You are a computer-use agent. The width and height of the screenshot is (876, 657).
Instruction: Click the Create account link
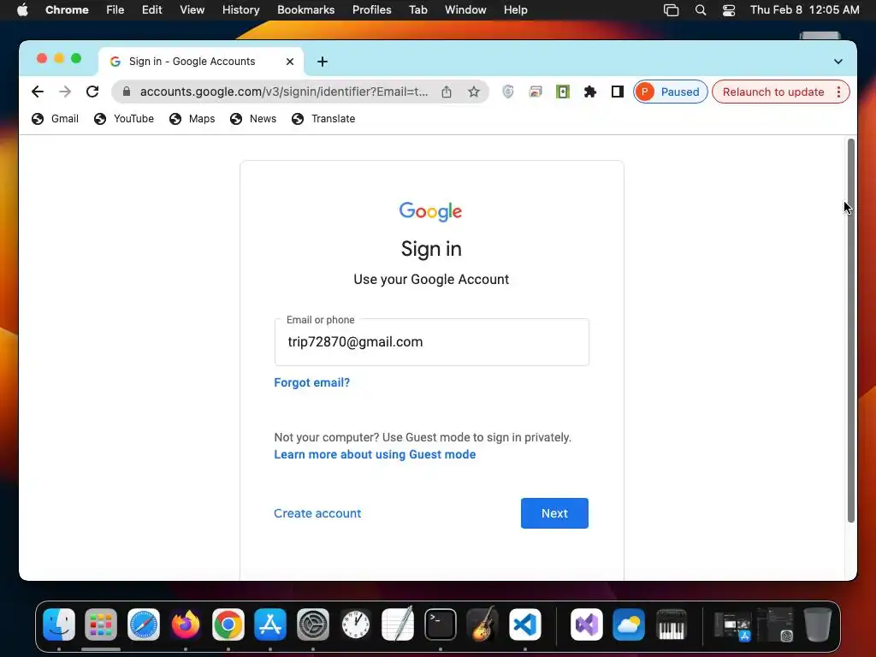(317, 513)
